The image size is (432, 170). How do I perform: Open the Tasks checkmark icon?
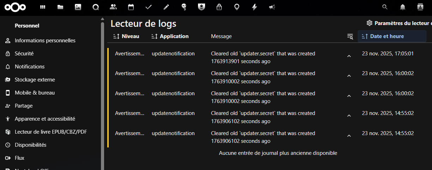149,7
